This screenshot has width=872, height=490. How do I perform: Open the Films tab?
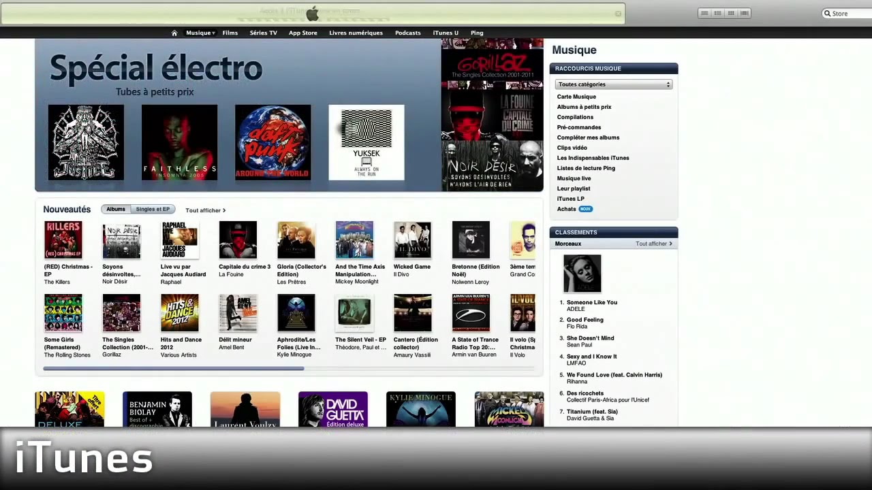230,33
